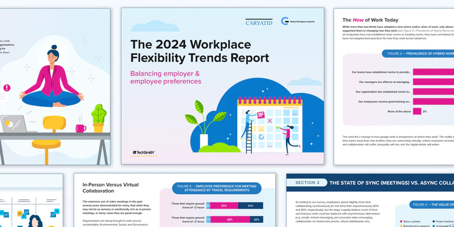Click the red exclamation mark icon
The image size is (454, 227).
pos(6,88)
